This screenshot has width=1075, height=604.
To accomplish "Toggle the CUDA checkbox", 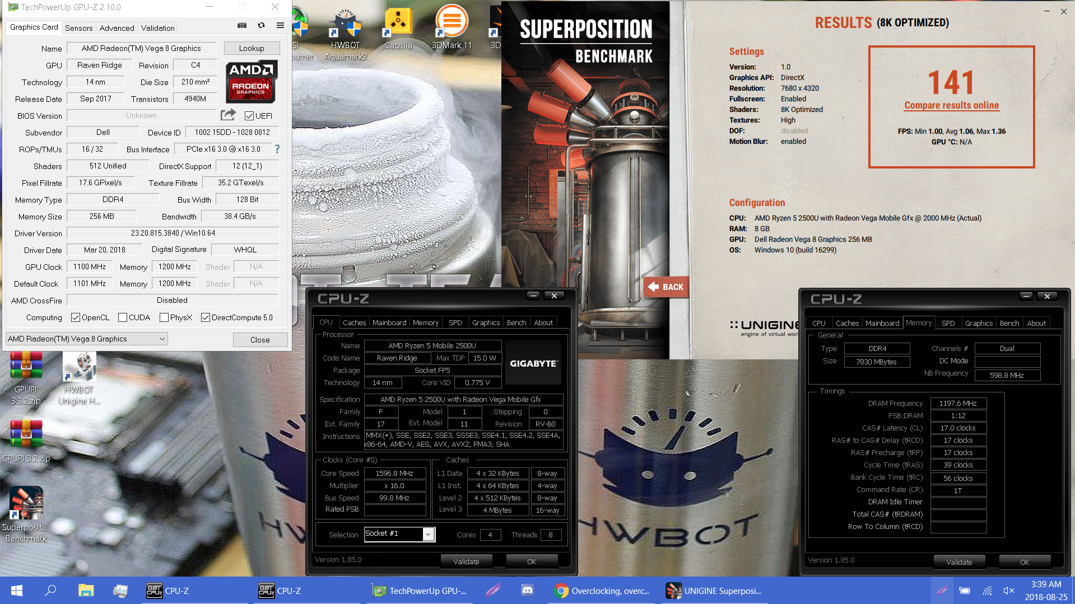I will coord(123,317).
